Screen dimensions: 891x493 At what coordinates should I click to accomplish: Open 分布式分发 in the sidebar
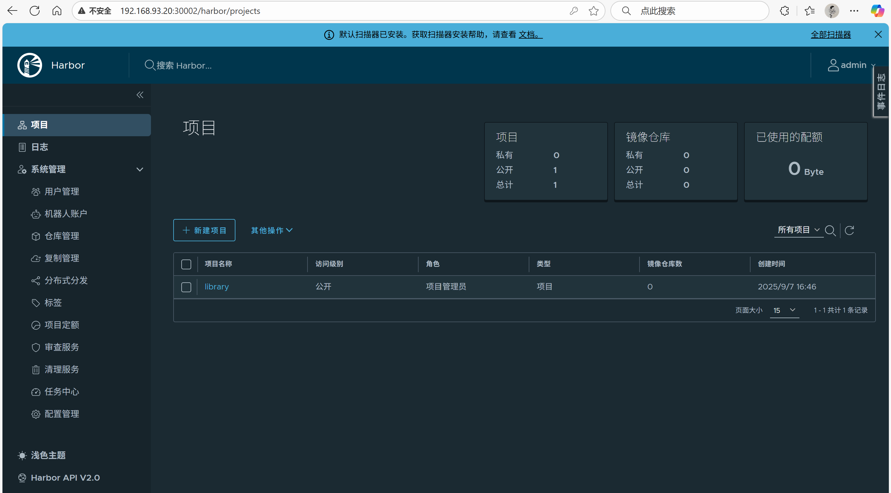59,280
